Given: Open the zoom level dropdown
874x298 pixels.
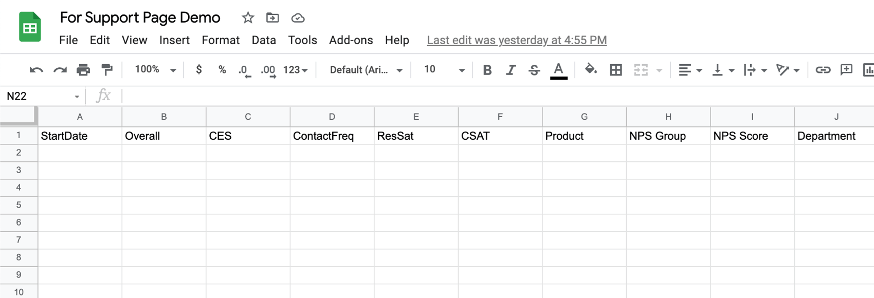Looking at the screenshot, I should tap(155, 70).
